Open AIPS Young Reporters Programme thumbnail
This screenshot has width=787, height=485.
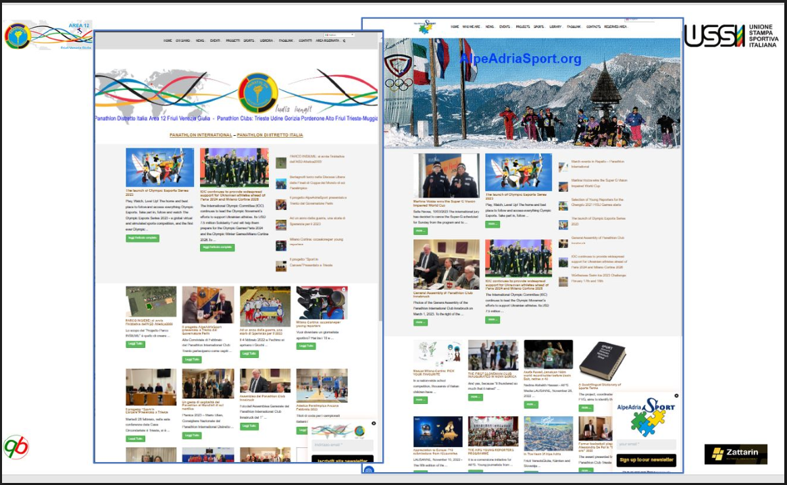(x=493, y=431)
